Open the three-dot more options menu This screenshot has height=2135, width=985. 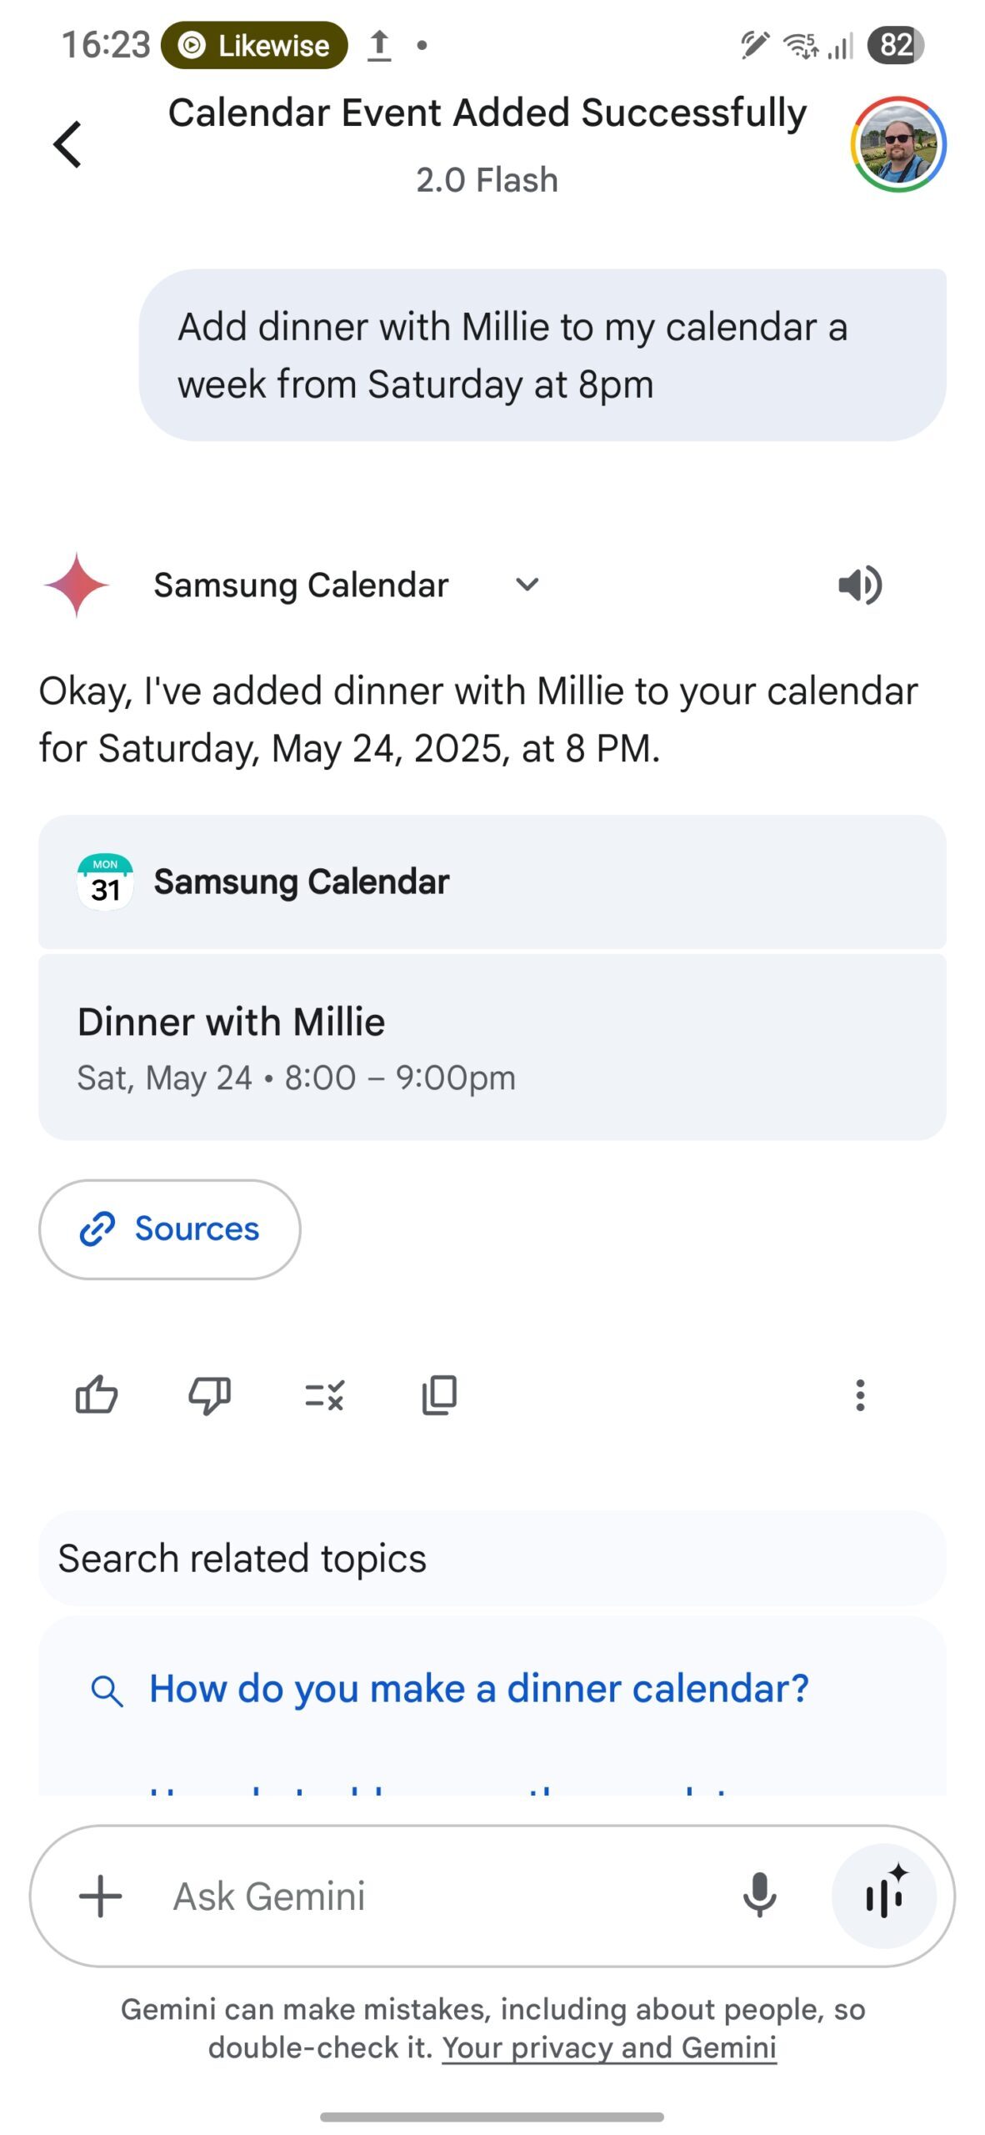tap(860, 1394)
